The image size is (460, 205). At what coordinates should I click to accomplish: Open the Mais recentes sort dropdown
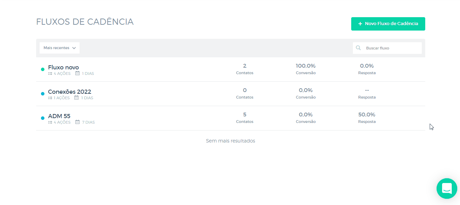tap(60, 48)
